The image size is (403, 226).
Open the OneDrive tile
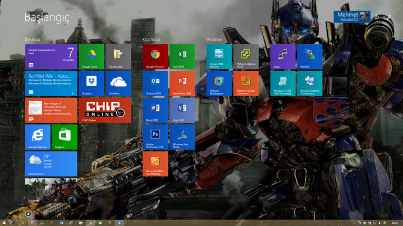118,83
